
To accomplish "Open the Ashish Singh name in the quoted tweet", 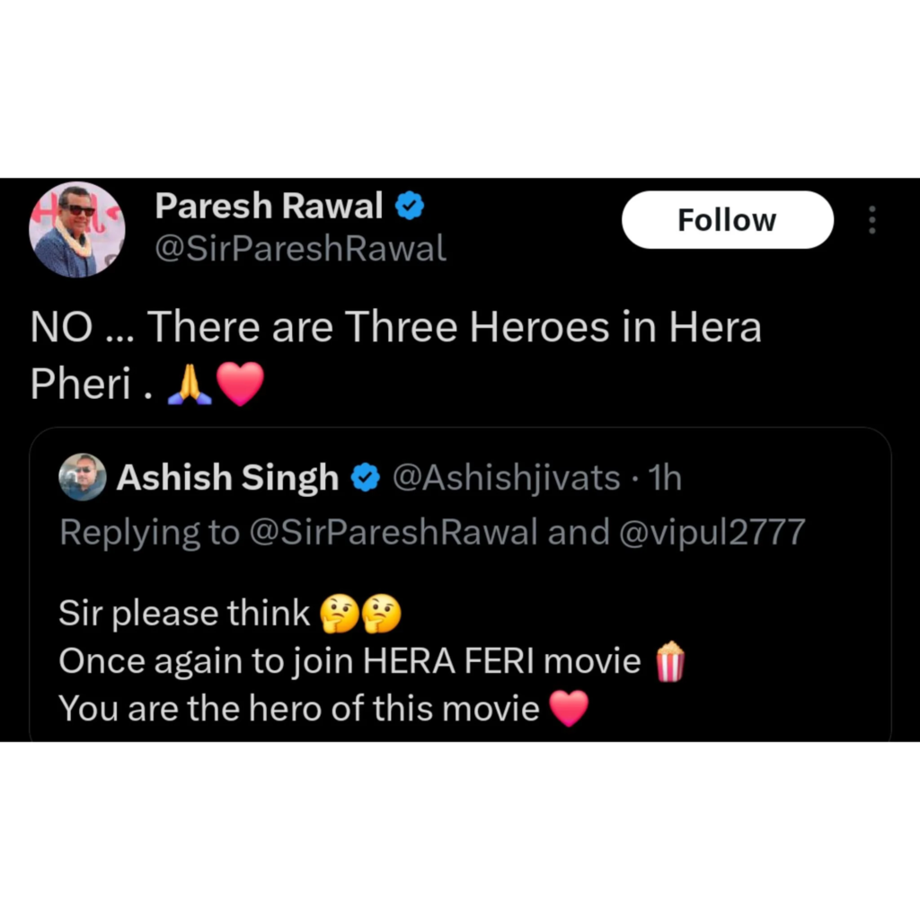I will 227,477.
